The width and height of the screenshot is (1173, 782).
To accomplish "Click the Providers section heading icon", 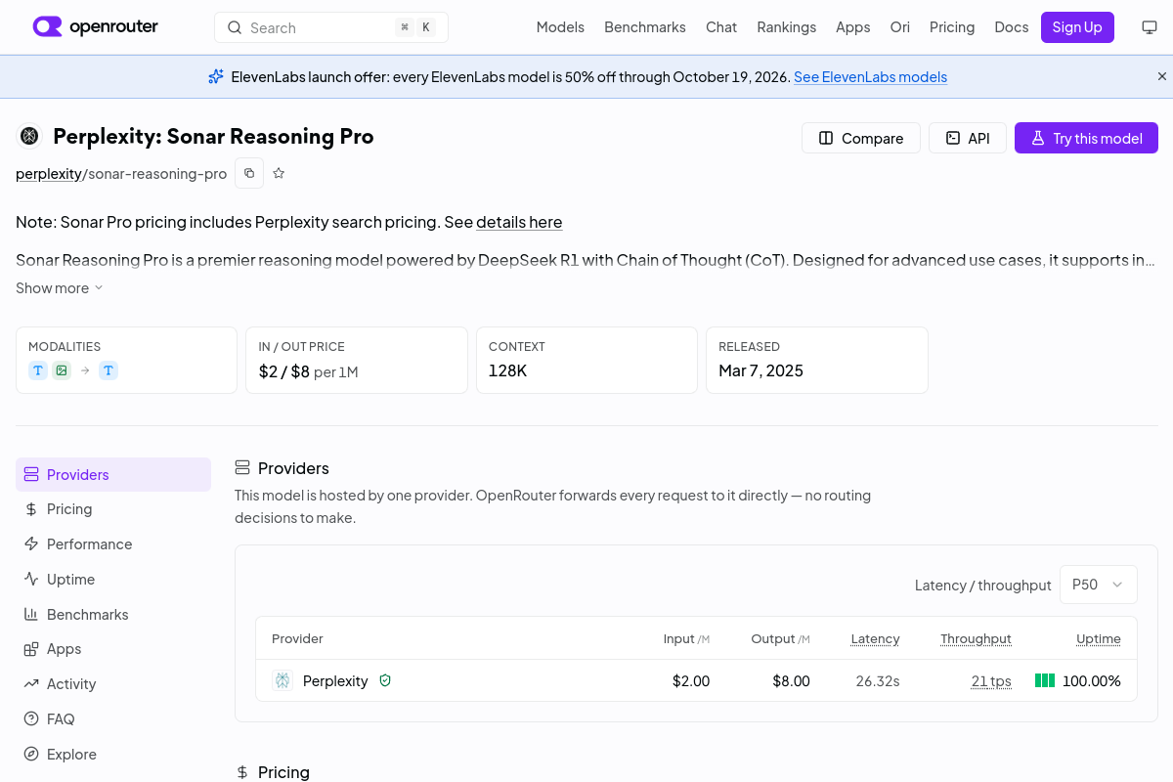I will 242,468.
